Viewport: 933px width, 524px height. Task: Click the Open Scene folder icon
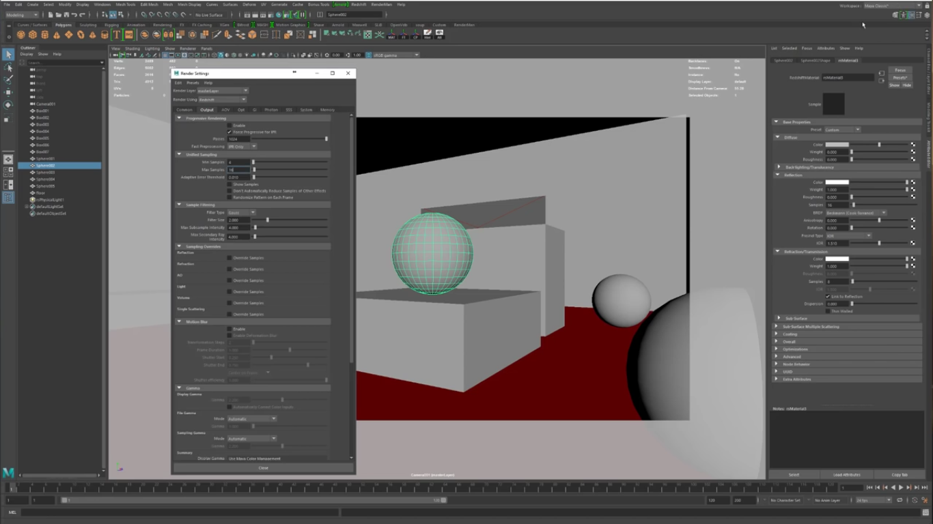59,15
